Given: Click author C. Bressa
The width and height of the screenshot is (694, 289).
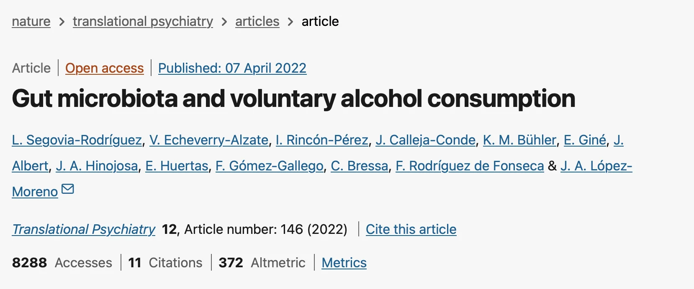Looking at the screenshot, I should click(x=359, y=166).
